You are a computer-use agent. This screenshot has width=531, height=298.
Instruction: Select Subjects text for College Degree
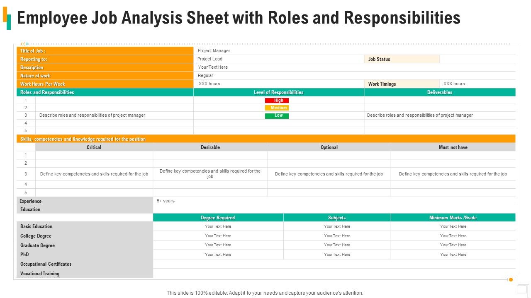[x=337, y=236]
